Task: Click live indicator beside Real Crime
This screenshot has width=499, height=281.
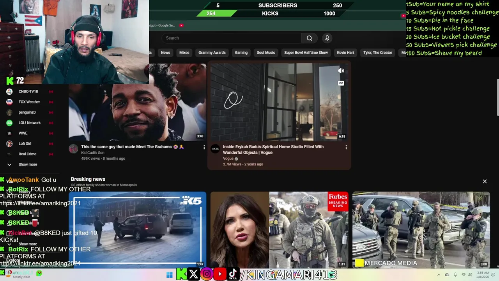Action: pos(51,154)
